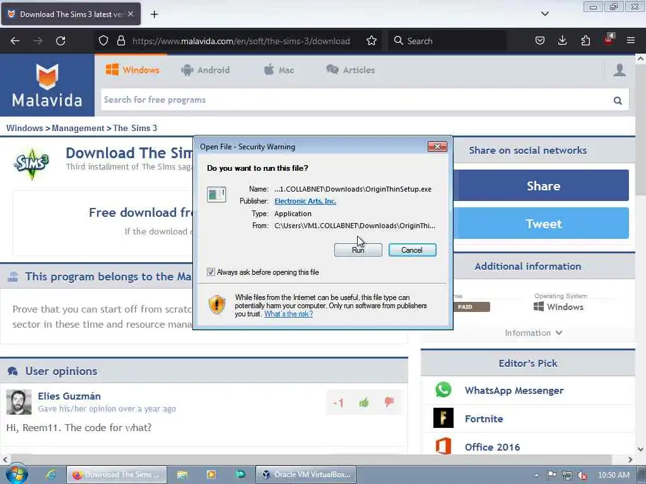Click the Malavida search magnifier
This screenshot has width=646, height=484.
pos(617,100)
